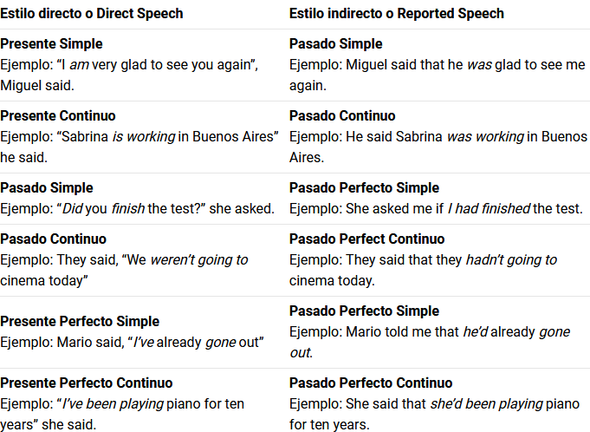Viewport: 590px width, 432px height.
Task: Click the "Presente Perfecto Continuo" heading
Action: (86, 383)
